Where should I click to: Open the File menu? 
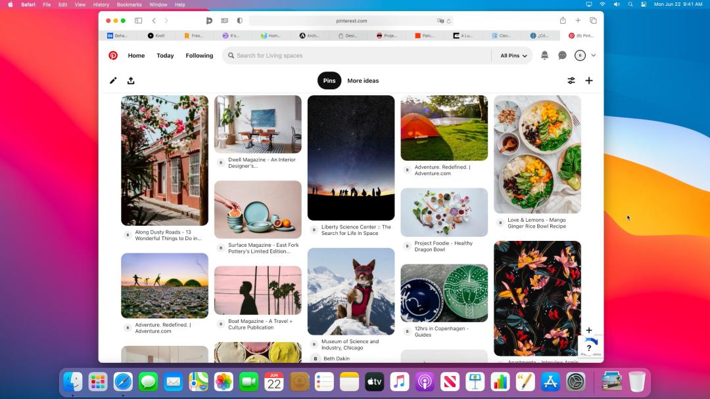click(x=47, y=5)
